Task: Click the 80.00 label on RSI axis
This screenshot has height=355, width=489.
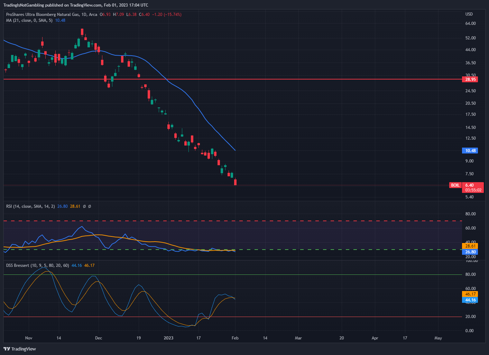Action: click(x=470, y=214)
